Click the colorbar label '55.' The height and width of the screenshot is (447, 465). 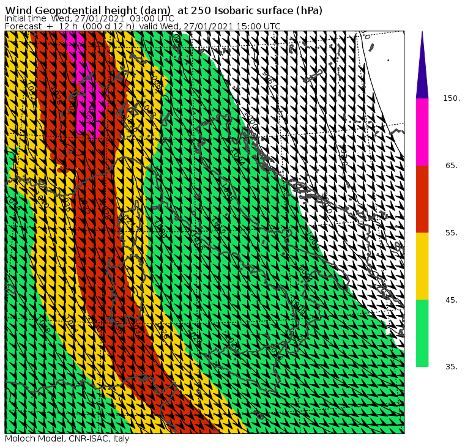point(452,233)
